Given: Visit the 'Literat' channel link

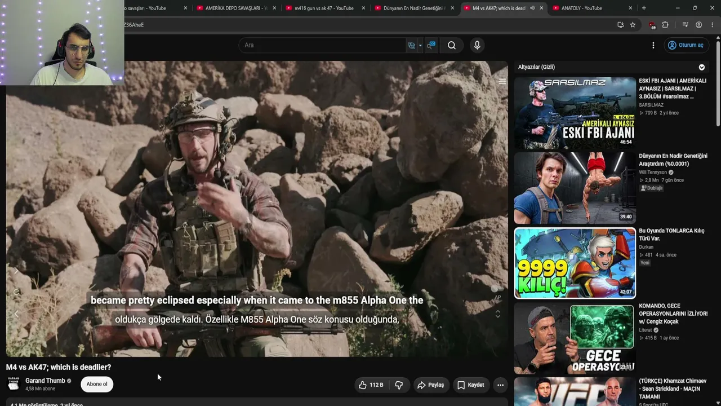Looking at the screenshot, I should coord(647,330).
